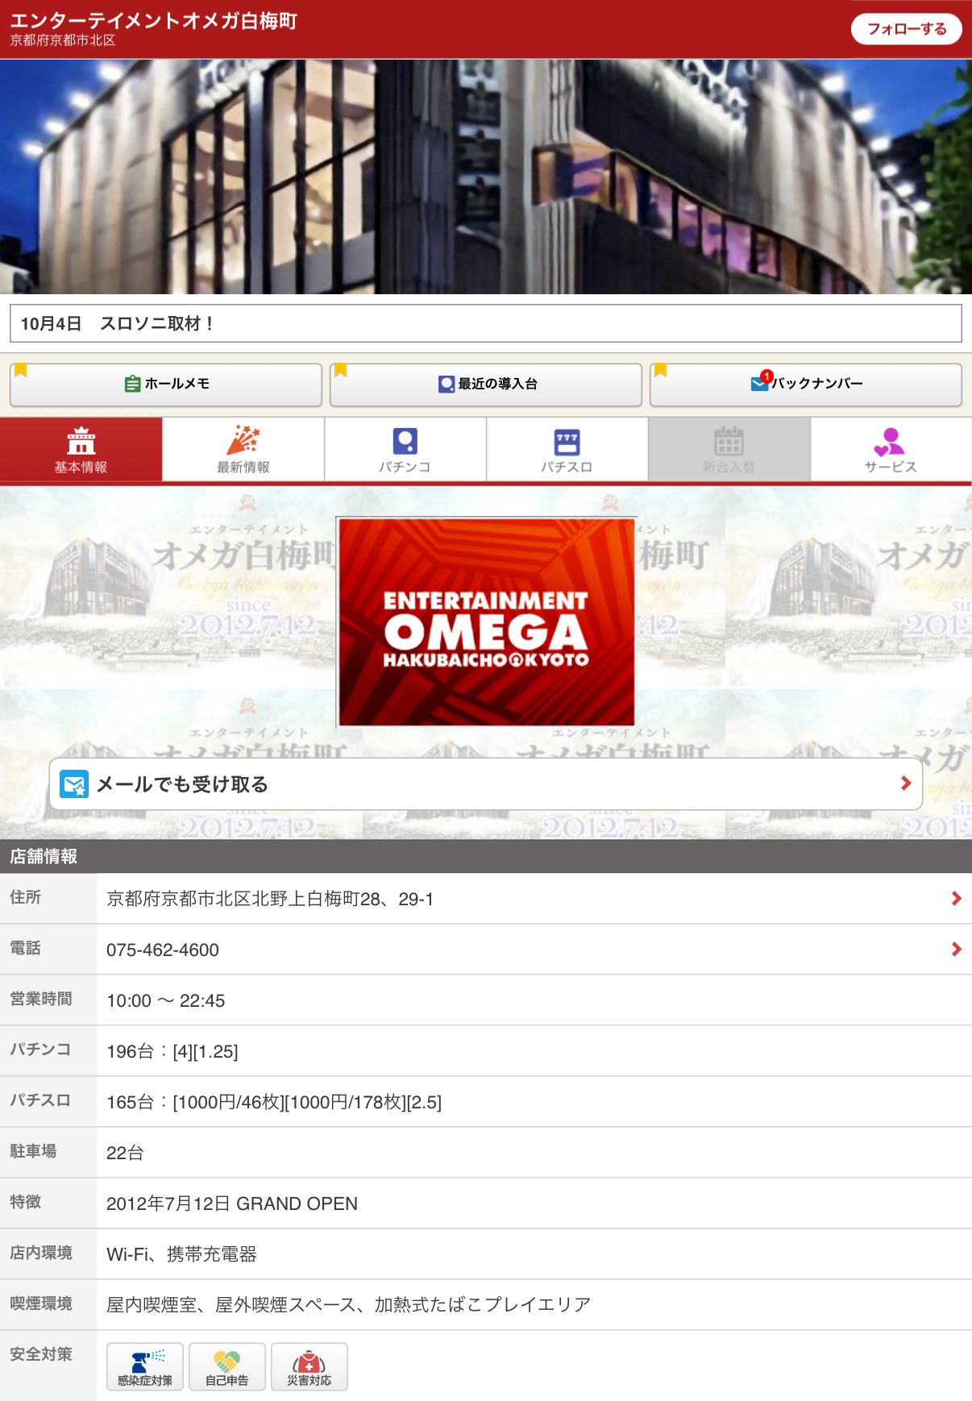The image size is (972, 1401).
Task: Click the 喫煙環境 smoking details text
Action: click(349, 1304)
